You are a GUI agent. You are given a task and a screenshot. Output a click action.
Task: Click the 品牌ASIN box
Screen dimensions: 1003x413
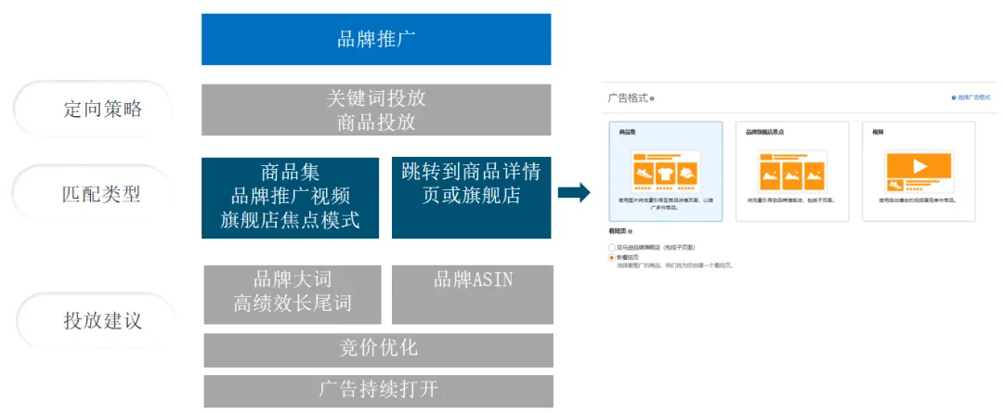coord(473,295)
